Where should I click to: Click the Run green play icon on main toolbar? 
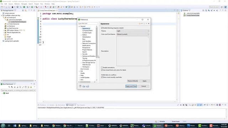click(x=32, y=7)
